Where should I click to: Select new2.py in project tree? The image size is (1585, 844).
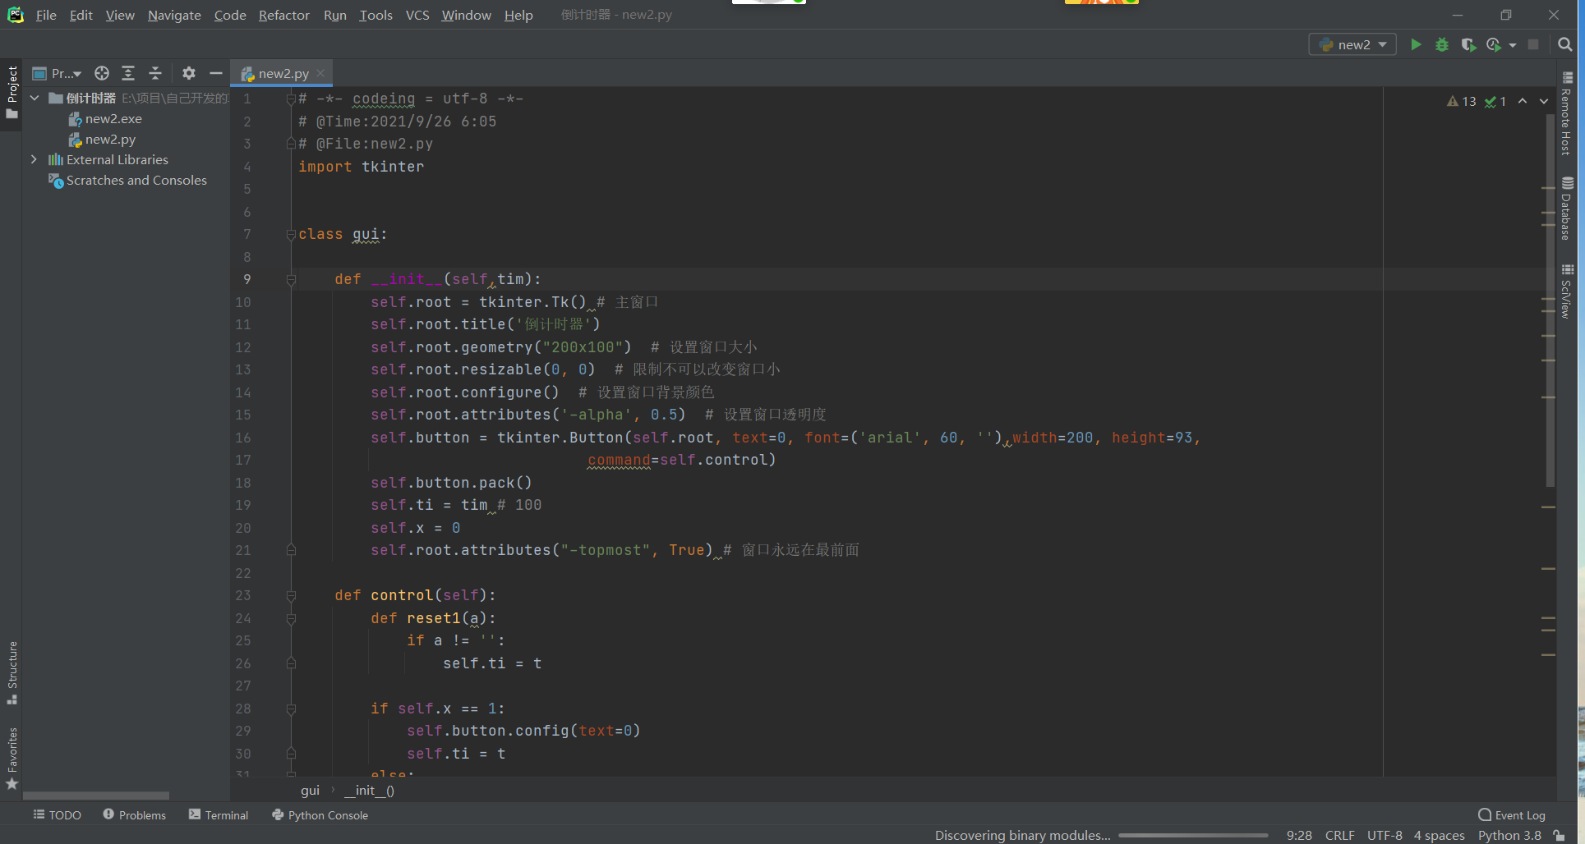tap(102, 140)
